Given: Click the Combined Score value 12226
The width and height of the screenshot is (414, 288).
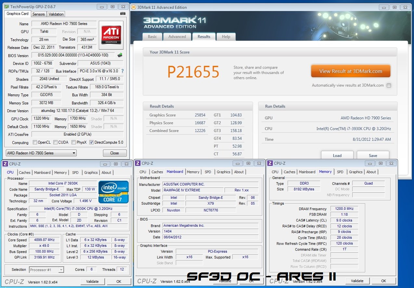Looking at the screenshot, I should [x=200, y=131].
